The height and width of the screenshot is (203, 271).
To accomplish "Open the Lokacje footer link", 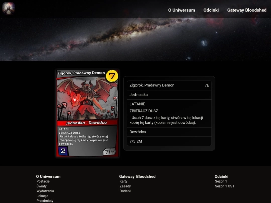I will 42,196.
